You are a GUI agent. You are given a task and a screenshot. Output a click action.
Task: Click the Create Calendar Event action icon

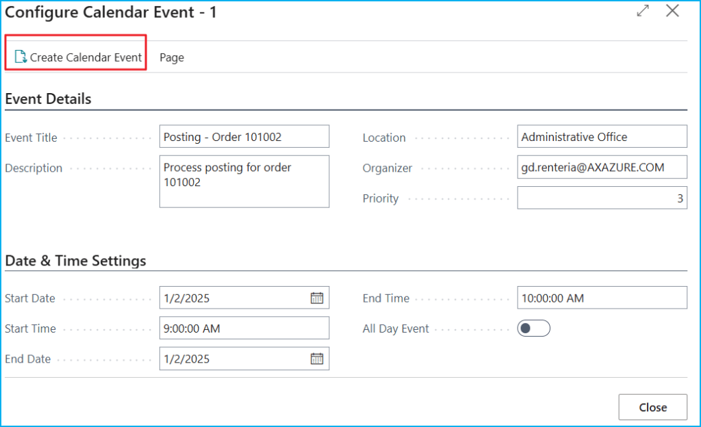(21, 57)
